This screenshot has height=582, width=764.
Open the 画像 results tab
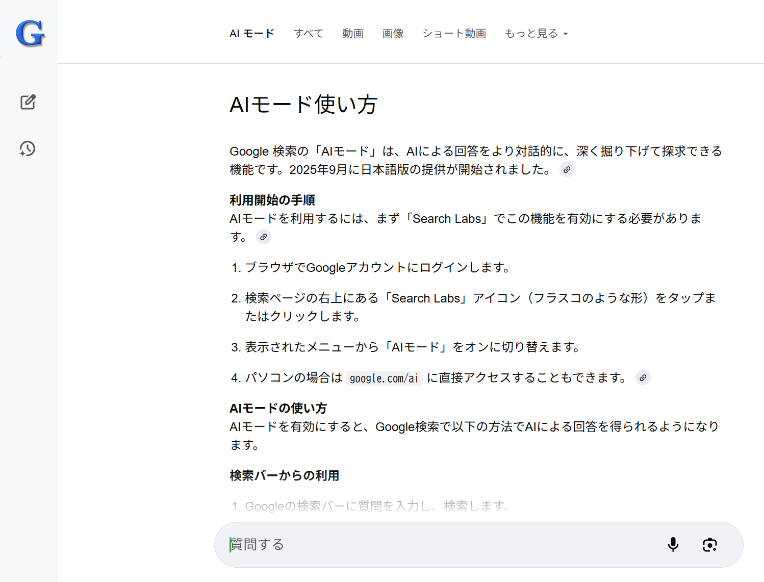coord(393,34)
